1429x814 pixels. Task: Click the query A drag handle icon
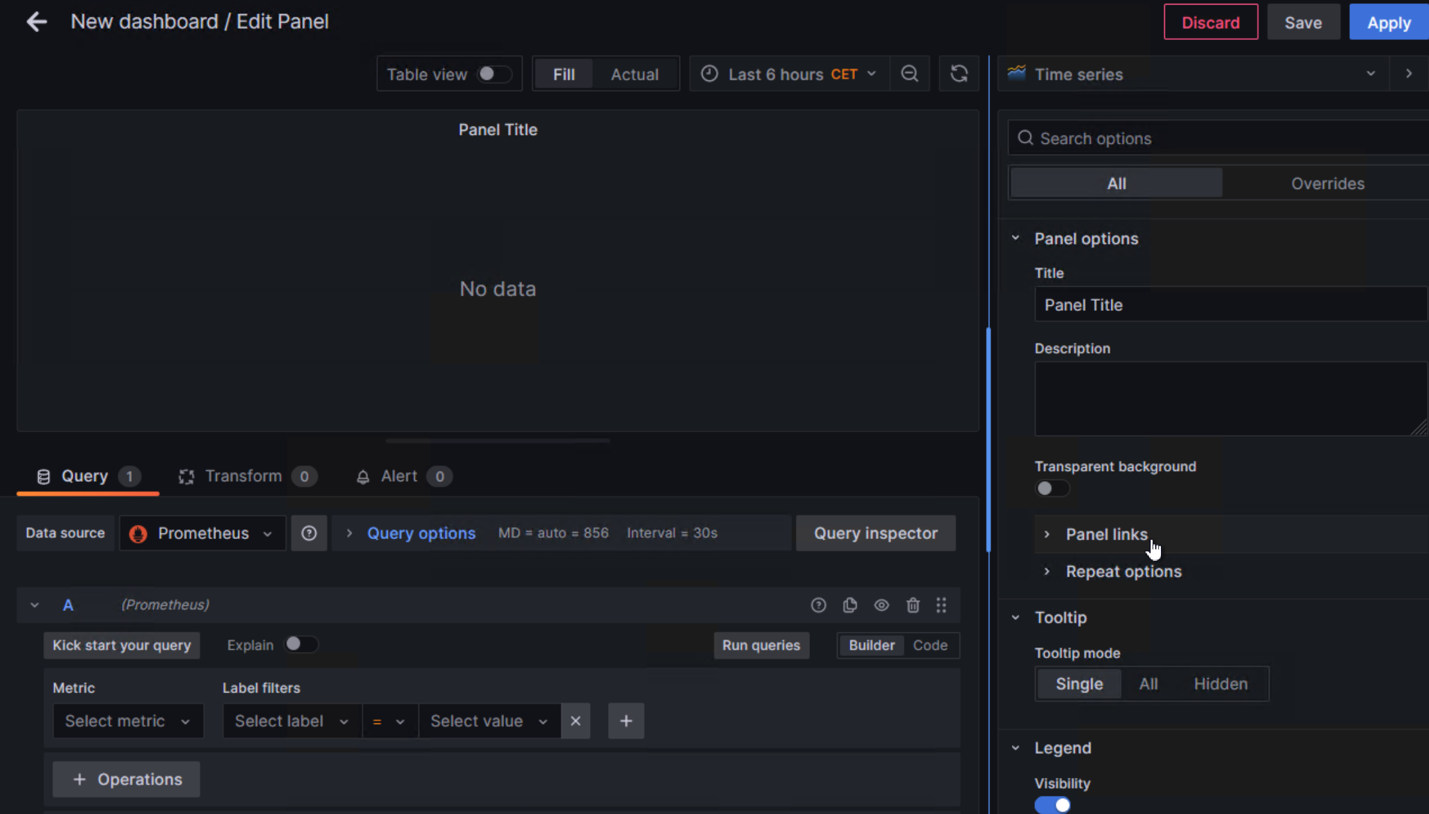coord(941,605)
